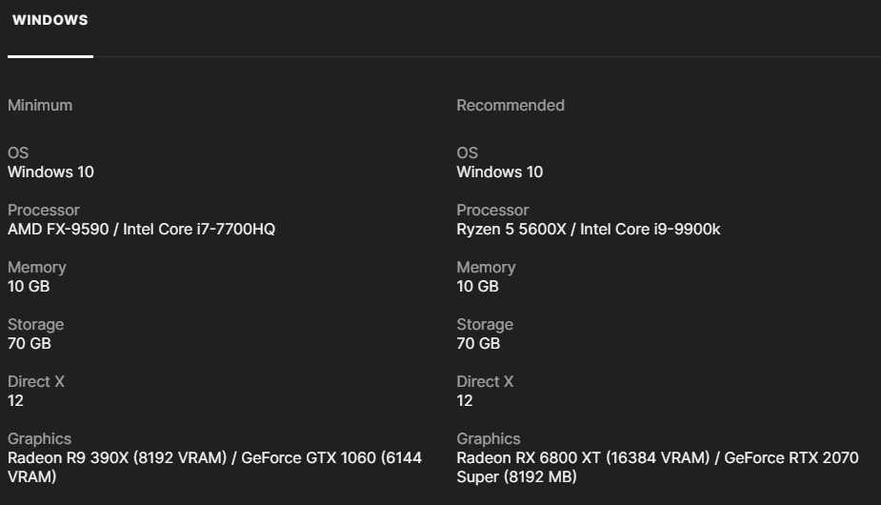
Task: Click 70 GB storage value under Recommended
Action: coord(477,343)
